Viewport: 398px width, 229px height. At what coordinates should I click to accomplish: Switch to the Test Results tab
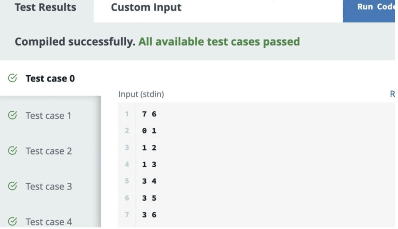[45, 7]
